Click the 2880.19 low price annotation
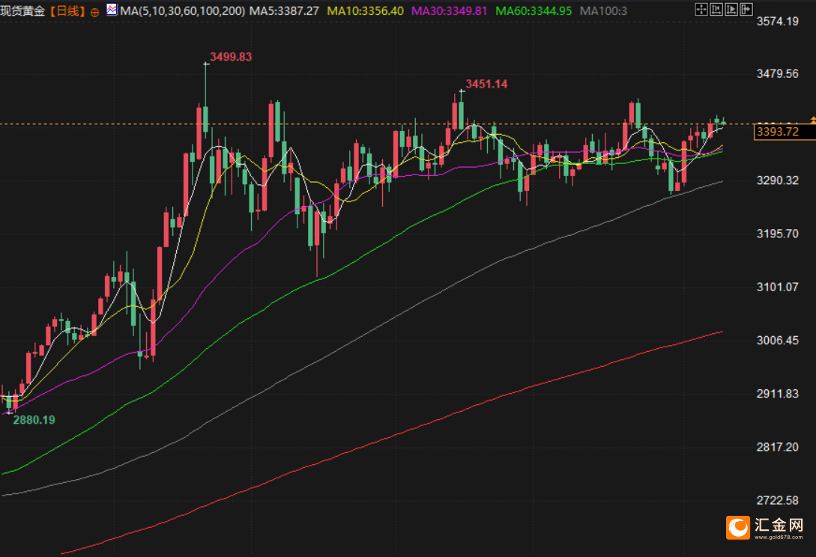 (x=34, y=420)
